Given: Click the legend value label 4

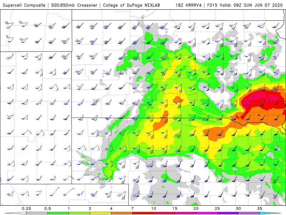Looking at the screenshot, I should click(x=111, y=209).
